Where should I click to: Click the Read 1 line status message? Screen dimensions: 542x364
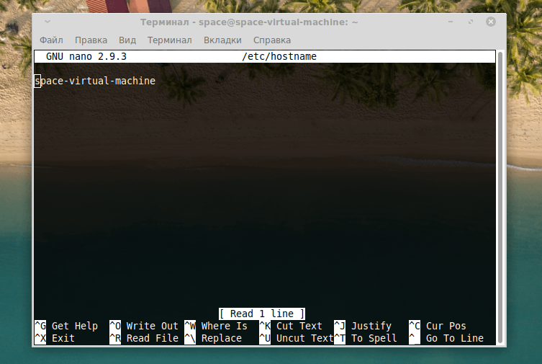click(262, 314)
